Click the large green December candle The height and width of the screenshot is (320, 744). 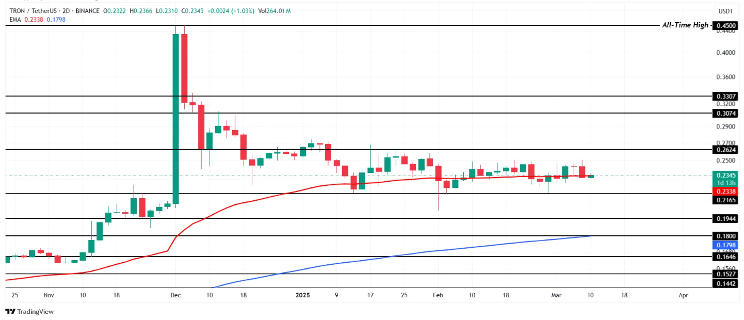(x=176, y=119)
